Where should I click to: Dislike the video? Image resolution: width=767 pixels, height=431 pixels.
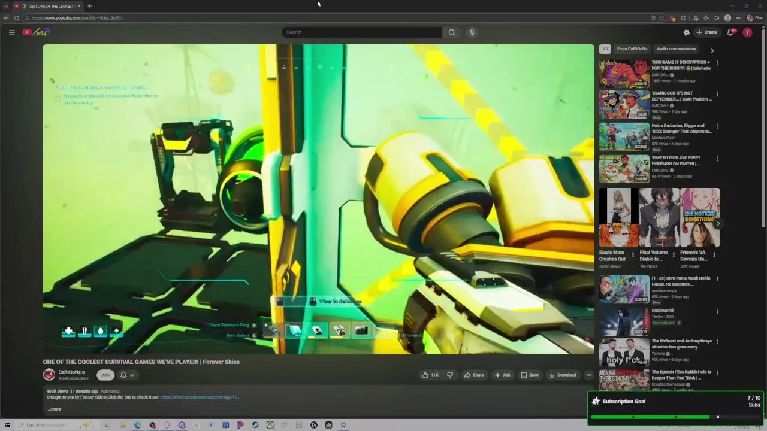click(x=450, y=375)
